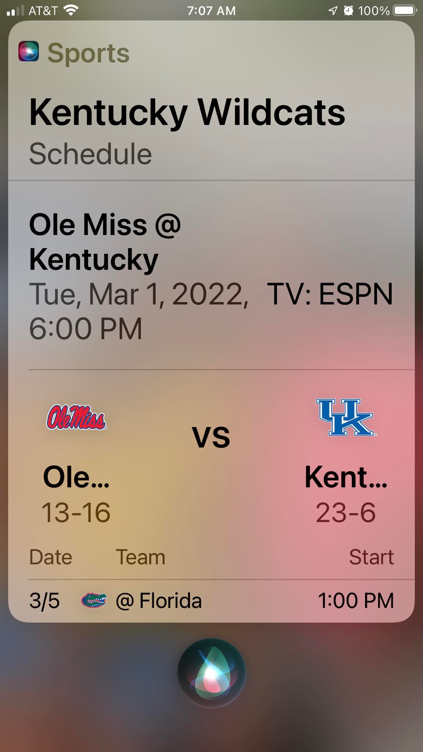Tap the Date column header
423x752 pixels.
point(51,557)
